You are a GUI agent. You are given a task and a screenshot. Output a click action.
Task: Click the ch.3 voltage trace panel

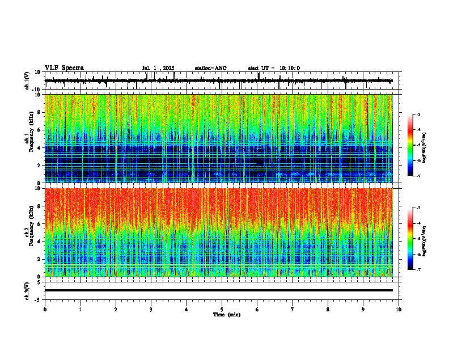tap(223, 291)
